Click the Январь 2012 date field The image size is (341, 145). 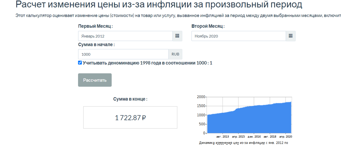point(125,36)
